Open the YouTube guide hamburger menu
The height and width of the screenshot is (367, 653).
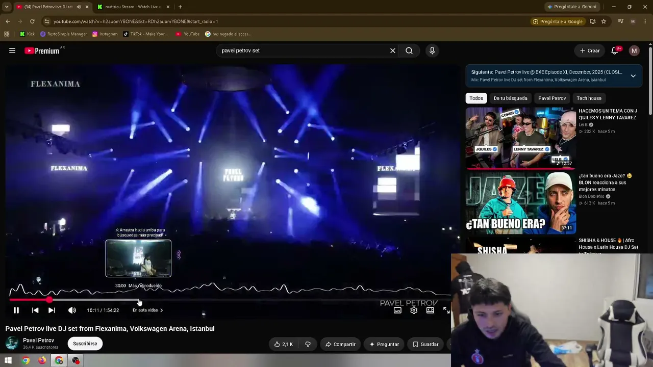pyautogui.click(x=12, y=50)
